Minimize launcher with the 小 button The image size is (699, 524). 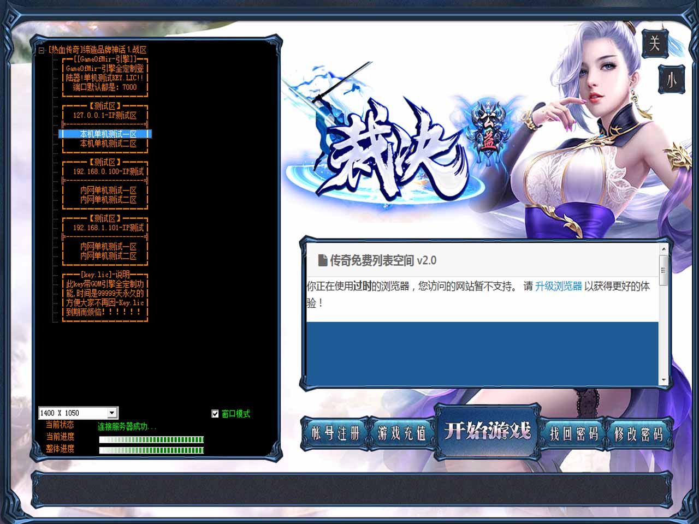(671, 80)
